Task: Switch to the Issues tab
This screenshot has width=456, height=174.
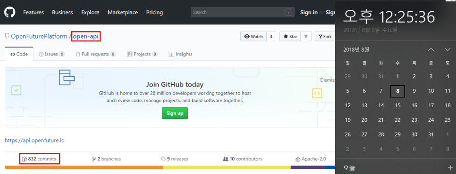Action: (52, 54)
